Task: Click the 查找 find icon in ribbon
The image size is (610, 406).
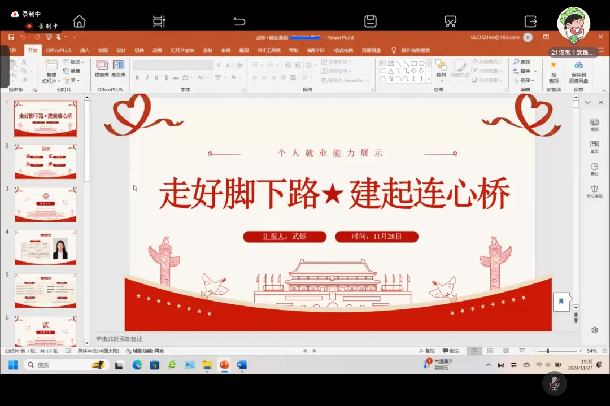Action: coord(522,62)
